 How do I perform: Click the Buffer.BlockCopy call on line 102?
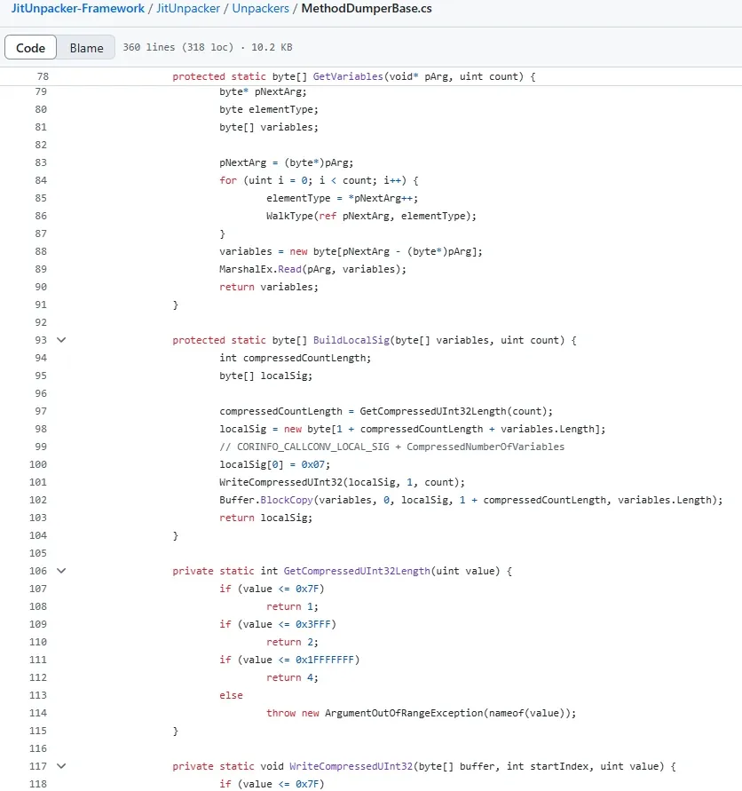(x=470, y=500)
